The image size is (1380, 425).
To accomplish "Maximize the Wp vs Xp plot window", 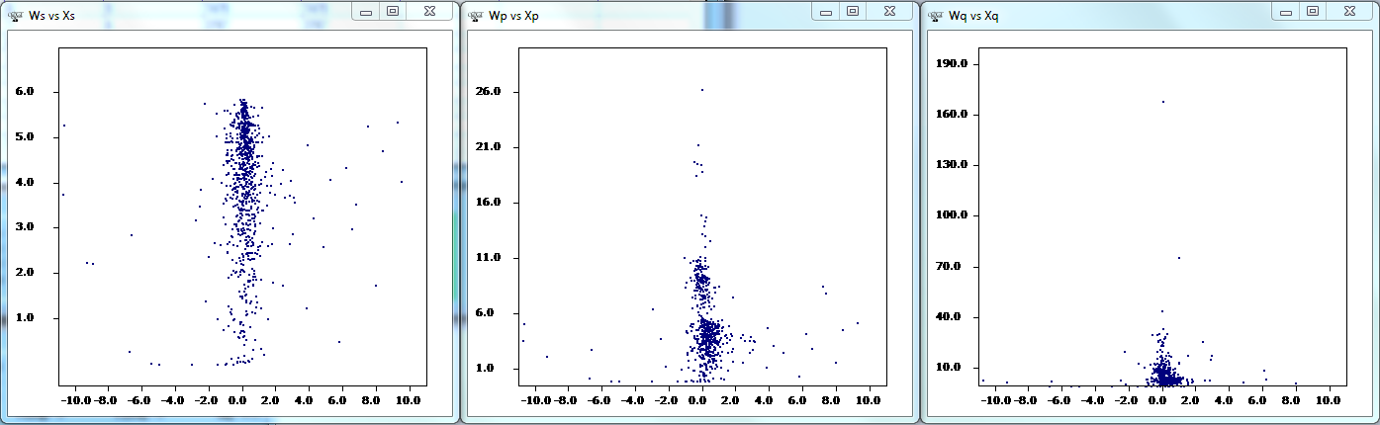I will [x=852, y=11].
